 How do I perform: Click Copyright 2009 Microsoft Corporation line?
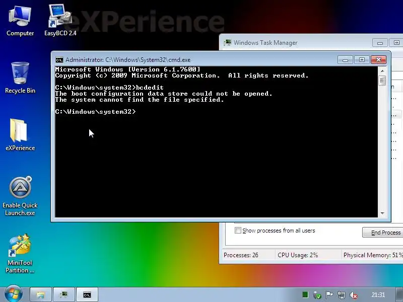click(182, 75)
